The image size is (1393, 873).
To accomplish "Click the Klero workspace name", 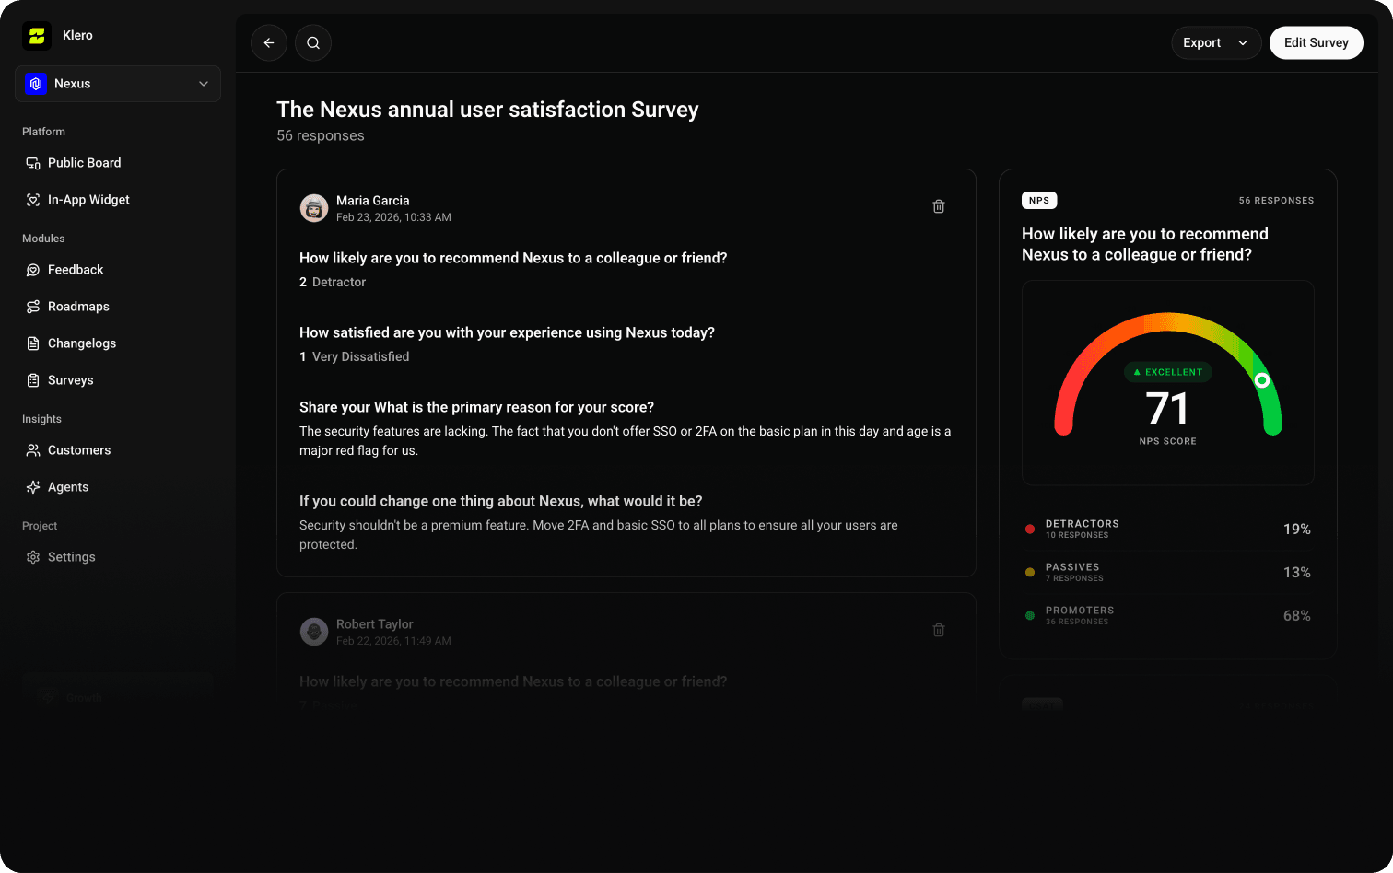I will (77, 36).
